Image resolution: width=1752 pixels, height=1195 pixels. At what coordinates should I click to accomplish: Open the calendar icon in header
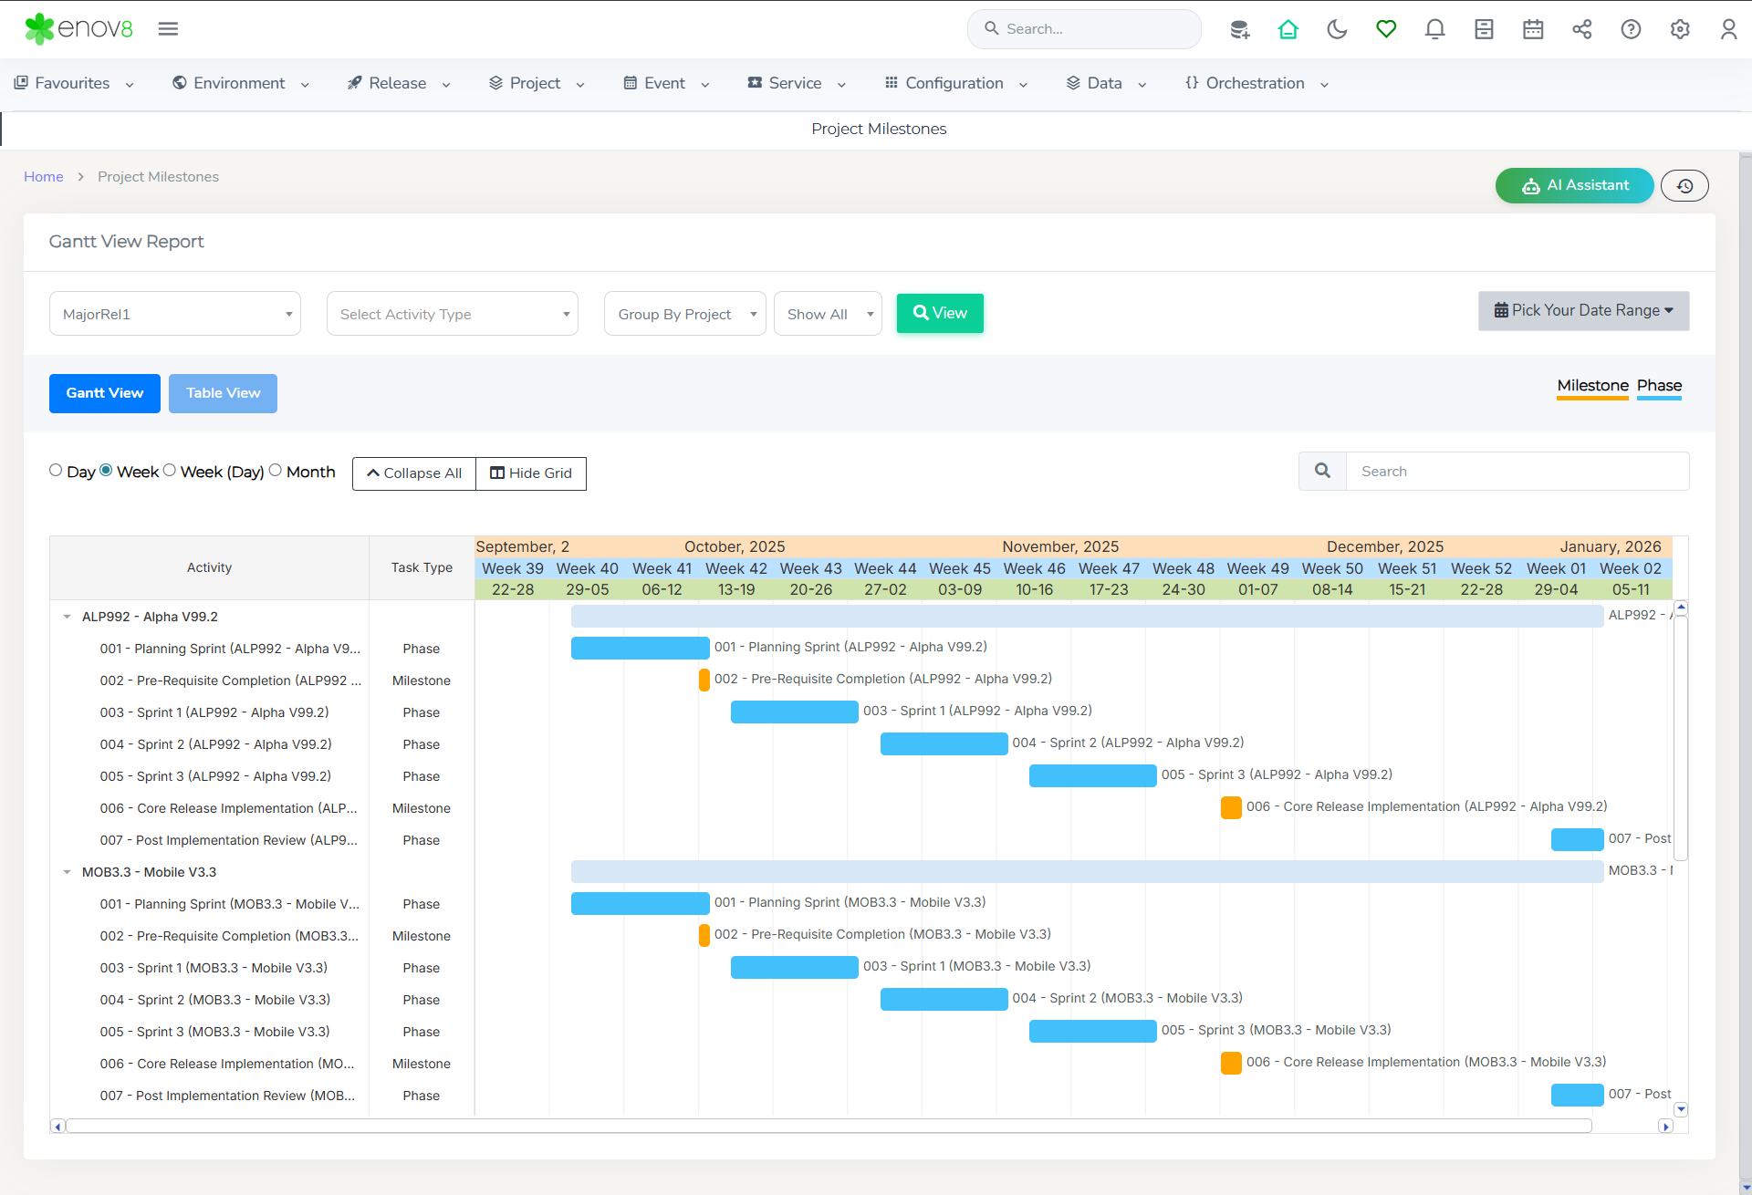1533,29
